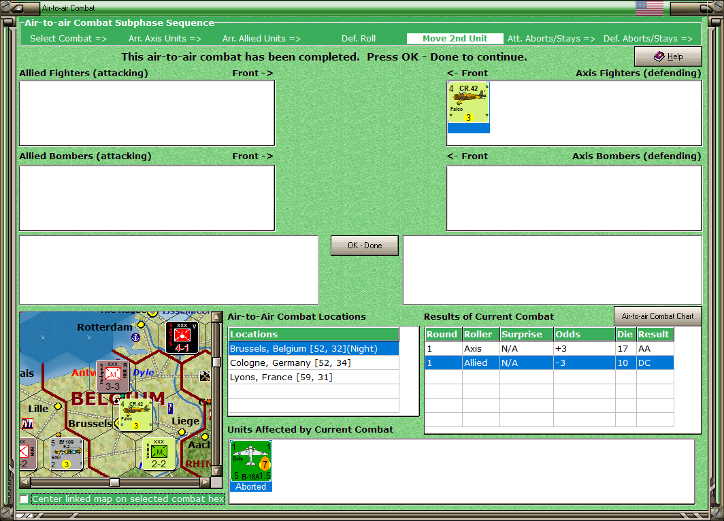This screenshot has width=724, height=521.
Task: Click the map vertical scrollbar down arrow
Action: [216, 471]
